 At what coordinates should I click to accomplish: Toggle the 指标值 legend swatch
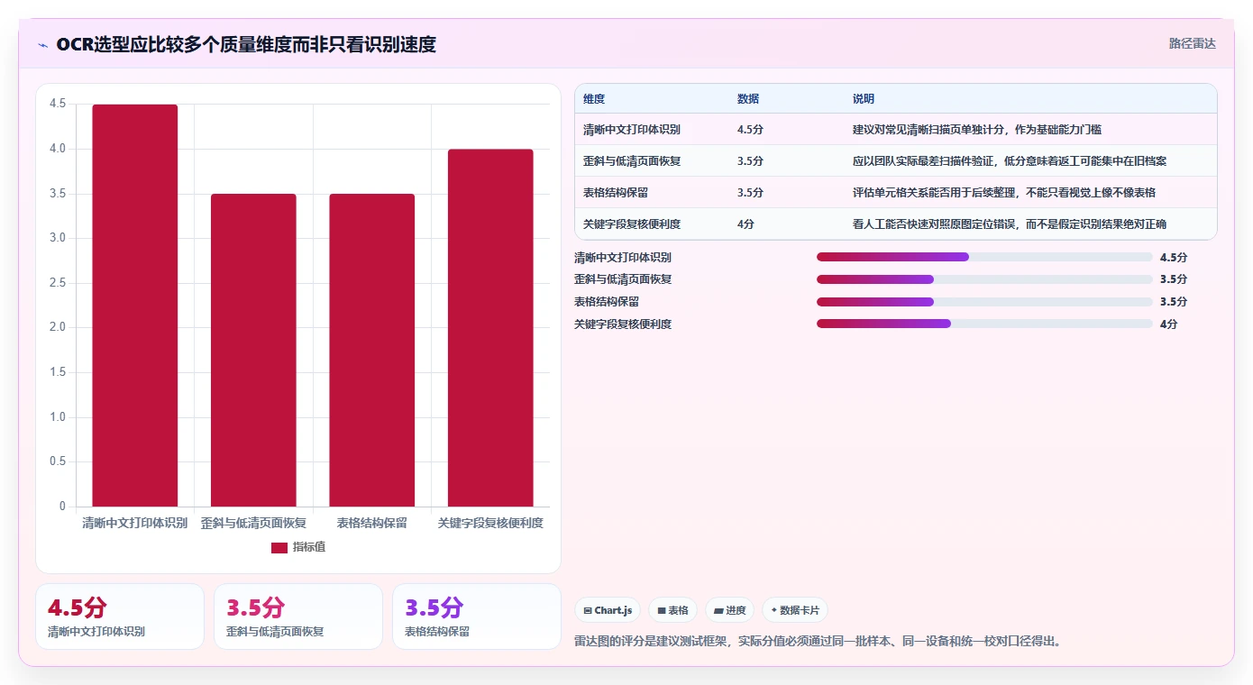tap(279, 547)
